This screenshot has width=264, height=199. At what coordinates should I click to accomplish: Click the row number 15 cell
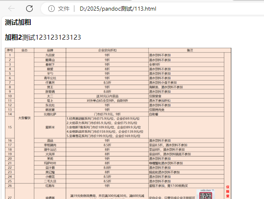[10, 127]
